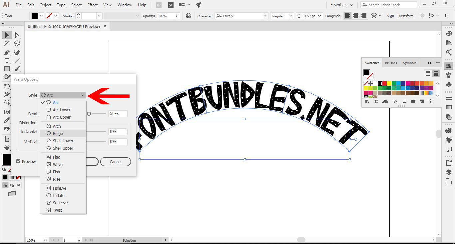
Task: Switch Swatches panel to list view
Action: click(x=428, y=73)
